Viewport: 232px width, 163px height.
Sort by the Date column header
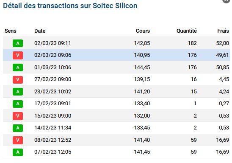coord(40,31)
